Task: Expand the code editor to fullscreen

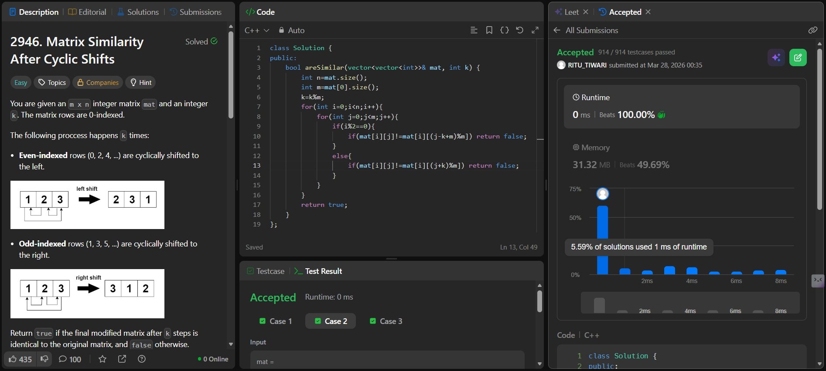Action: click(x=535, y=30)
